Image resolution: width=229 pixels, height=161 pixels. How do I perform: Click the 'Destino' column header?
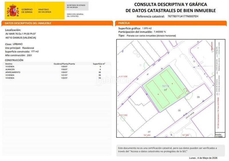9,64
